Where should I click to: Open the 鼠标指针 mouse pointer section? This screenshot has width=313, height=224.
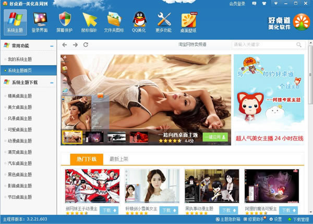pos(89,22)
